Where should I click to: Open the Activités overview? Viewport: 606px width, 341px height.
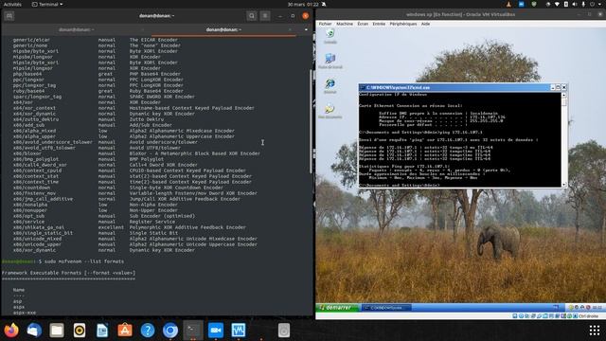(12, 4)
